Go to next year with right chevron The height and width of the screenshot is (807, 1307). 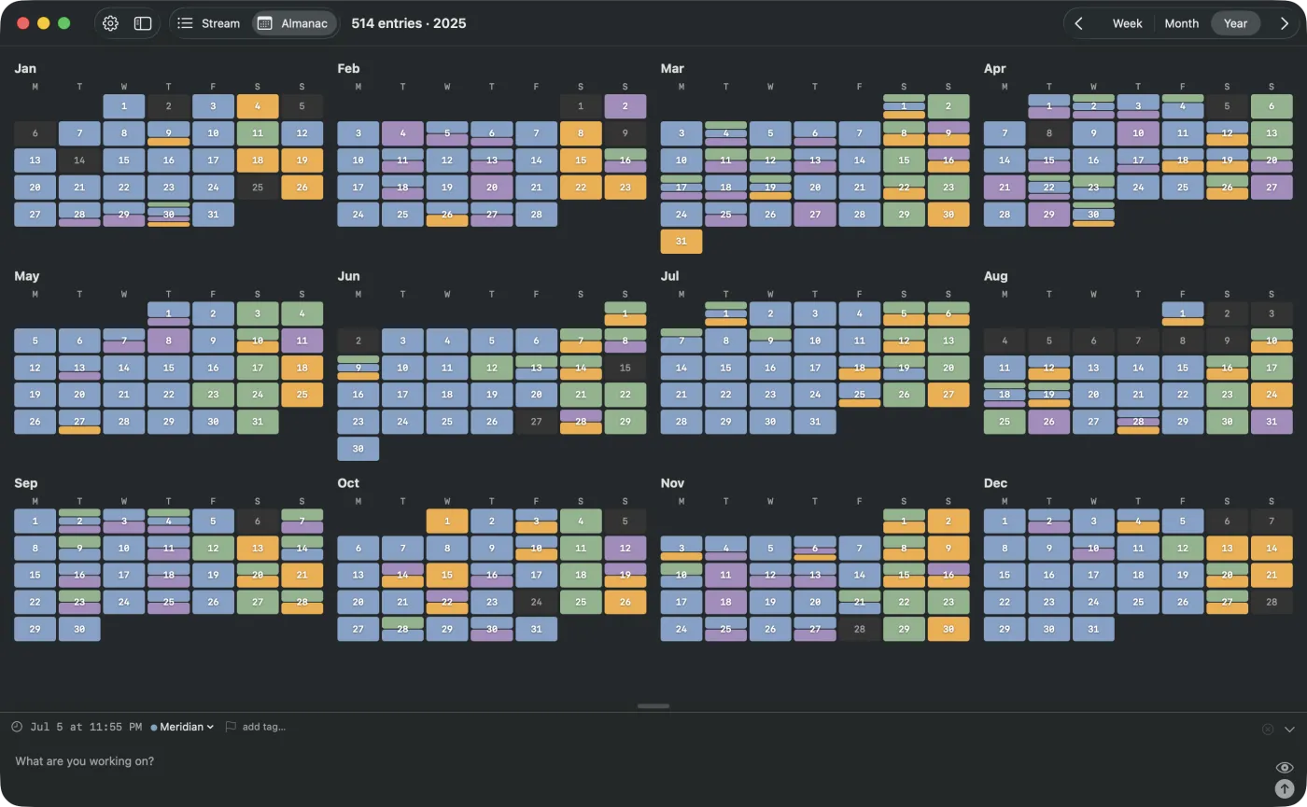point(1285,23)
